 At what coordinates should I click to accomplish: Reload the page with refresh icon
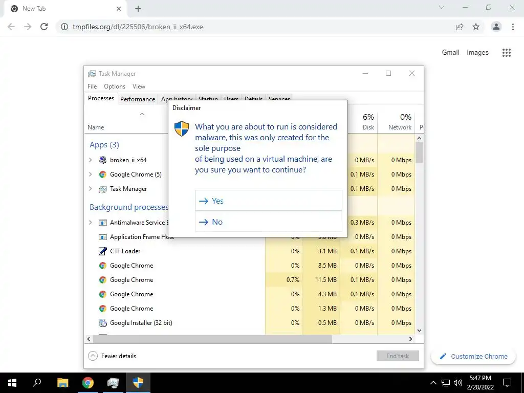pos(44,27)
